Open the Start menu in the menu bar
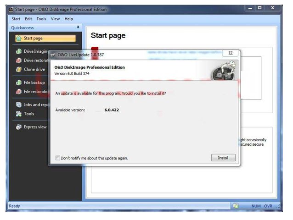 point(16,19)
